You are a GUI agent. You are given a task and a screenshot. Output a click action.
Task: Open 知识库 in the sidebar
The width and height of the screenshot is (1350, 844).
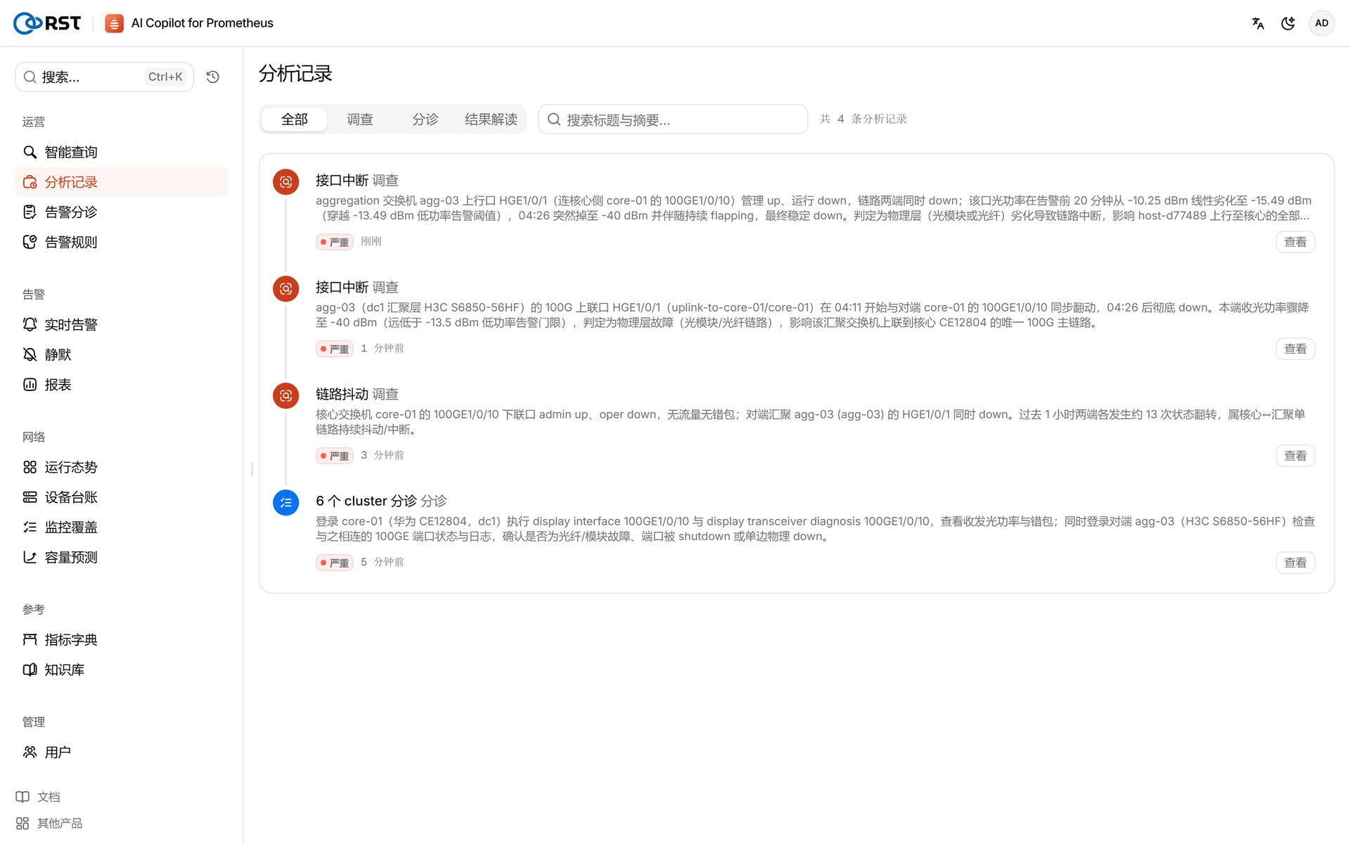click(x=121, y=670)
